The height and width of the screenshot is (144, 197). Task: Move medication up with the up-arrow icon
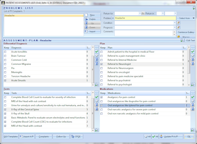coord(193,105)
